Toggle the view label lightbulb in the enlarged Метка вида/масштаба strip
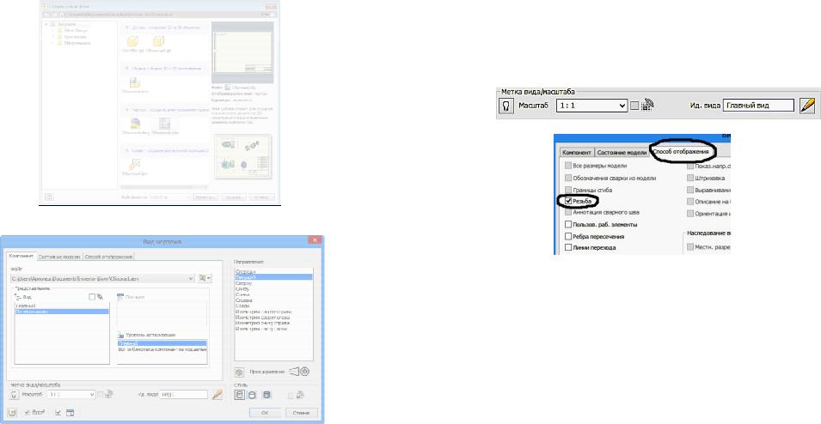Screen dimensions: 821x424 coord(505,106)
